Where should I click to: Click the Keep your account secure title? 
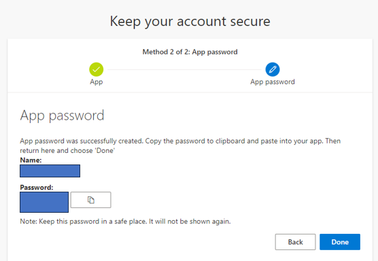(190, 22)
